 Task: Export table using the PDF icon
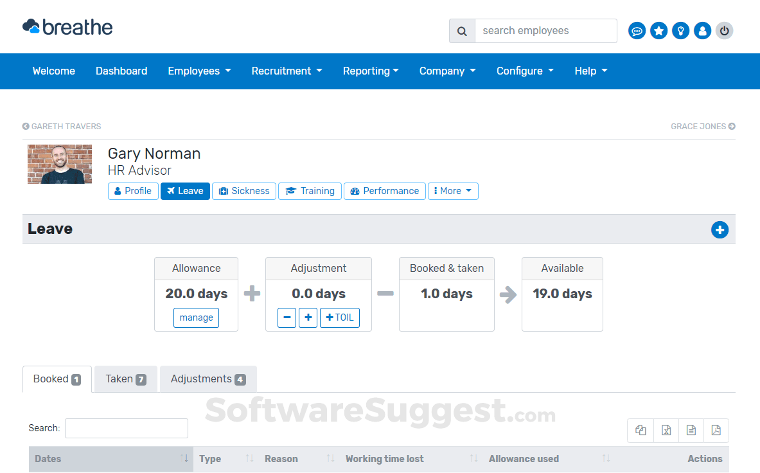coord(716,431)
